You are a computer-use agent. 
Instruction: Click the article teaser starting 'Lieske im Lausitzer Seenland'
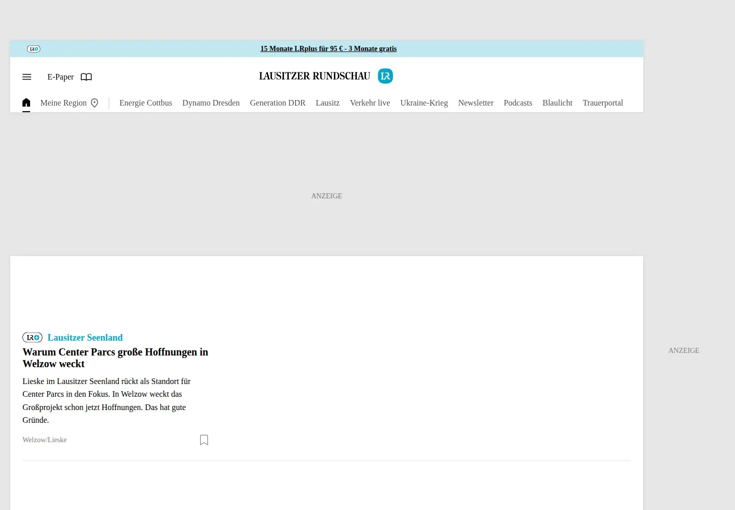(x=107, y=401)
